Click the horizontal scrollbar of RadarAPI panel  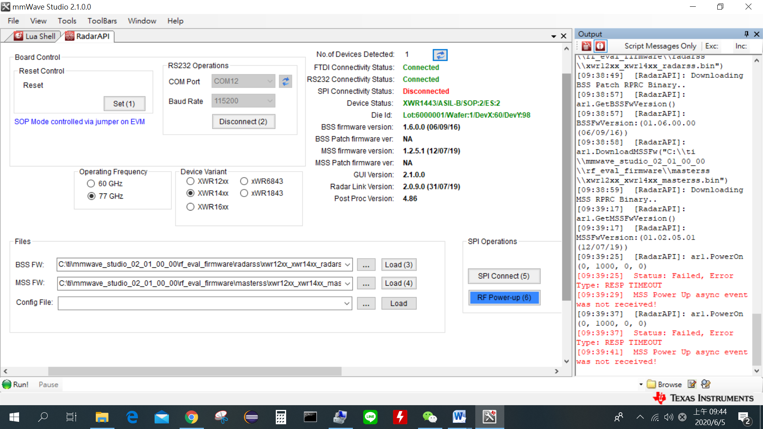click(195, 371)
